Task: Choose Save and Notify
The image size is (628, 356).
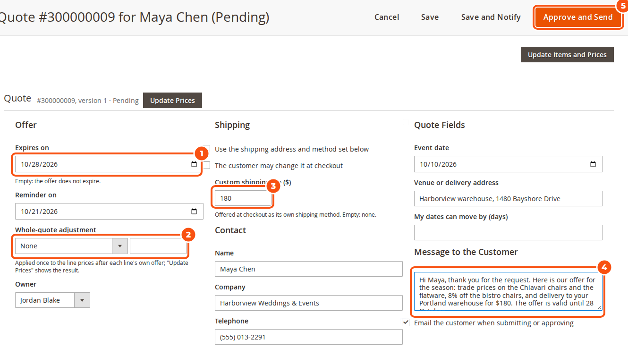Action: (x=491, y=17)
